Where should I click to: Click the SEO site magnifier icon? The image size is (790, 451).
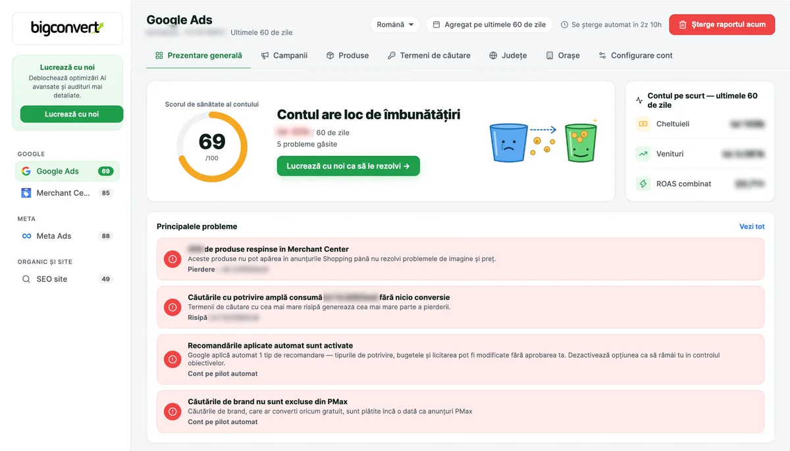click(26, 279)
